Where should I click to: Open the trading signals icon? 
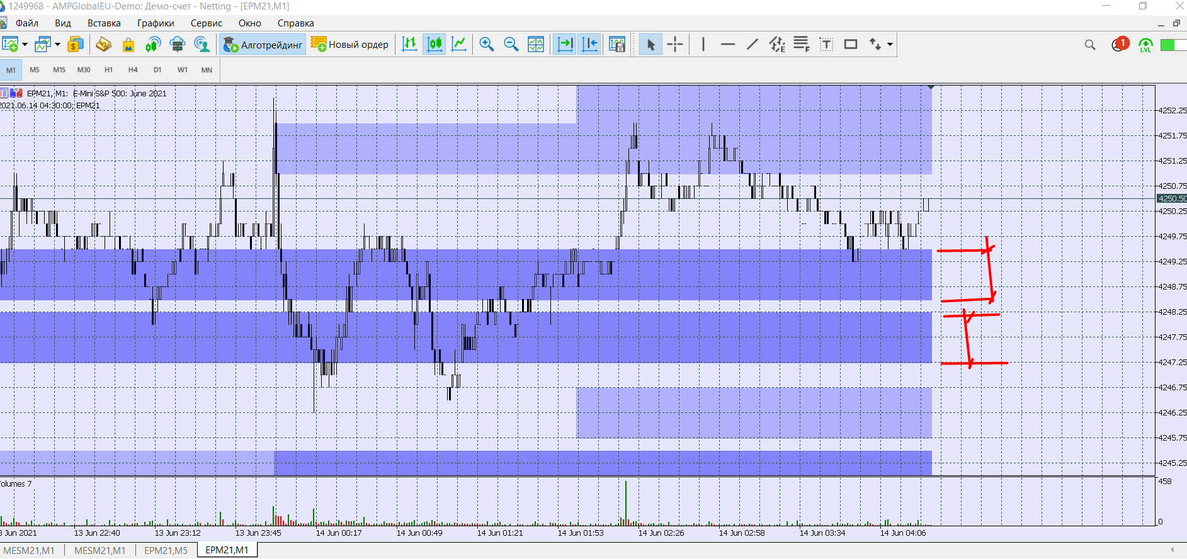[153, 44]
